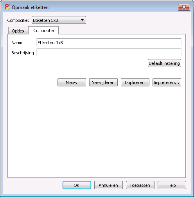Click the Beschrijving label text
The width and height of the screenshot is (194, 197).
(23, 53)
